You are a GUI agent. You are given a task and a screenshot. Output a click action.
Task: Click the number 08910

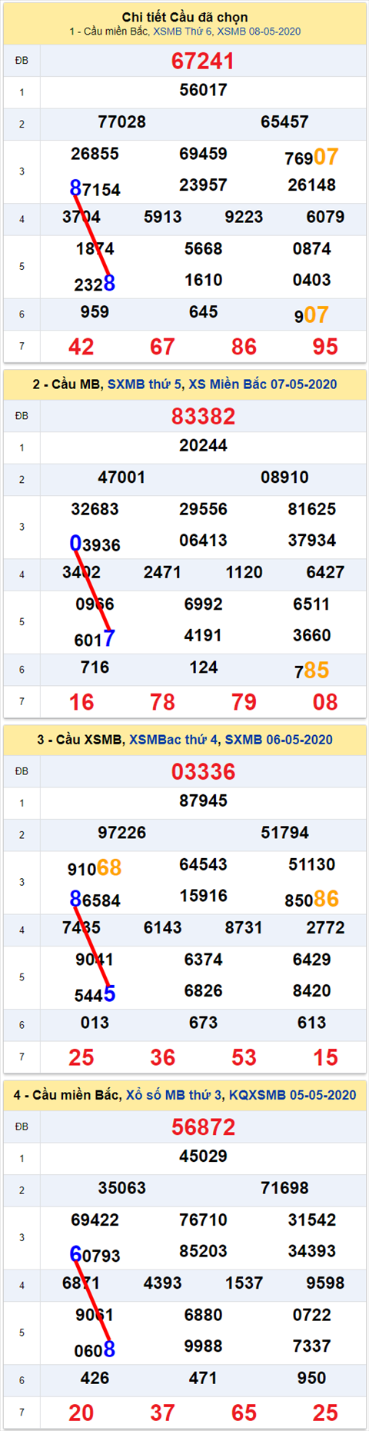tap(284, 477)
